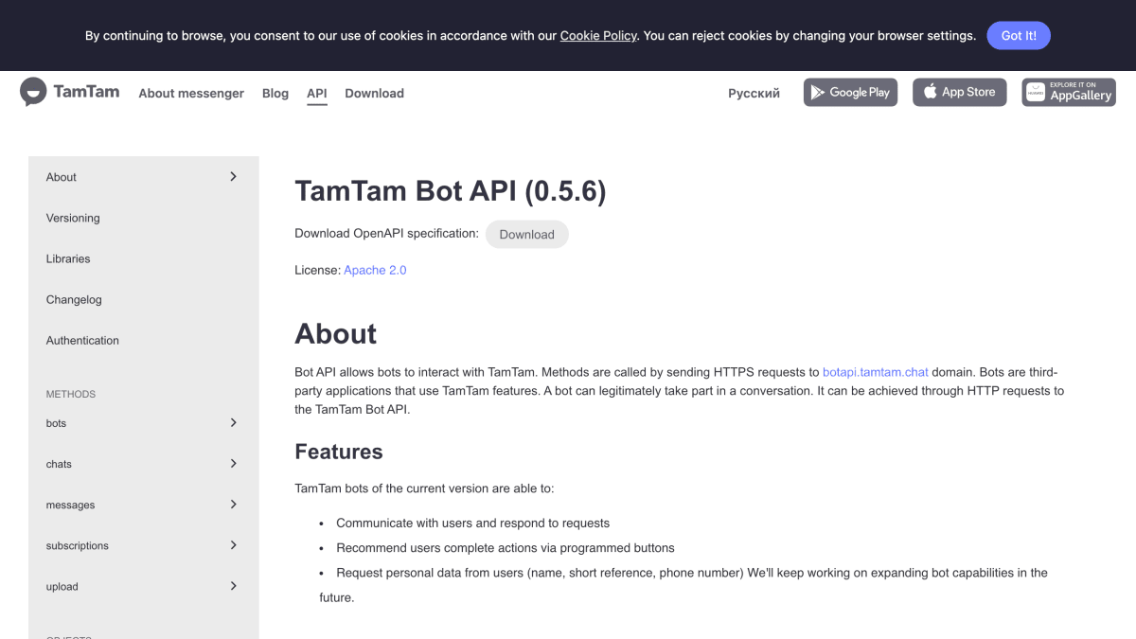The width and height of the screenshot is (1136, 639).
Task: Expand the messages methods chevron
Action: pos(233,504)
